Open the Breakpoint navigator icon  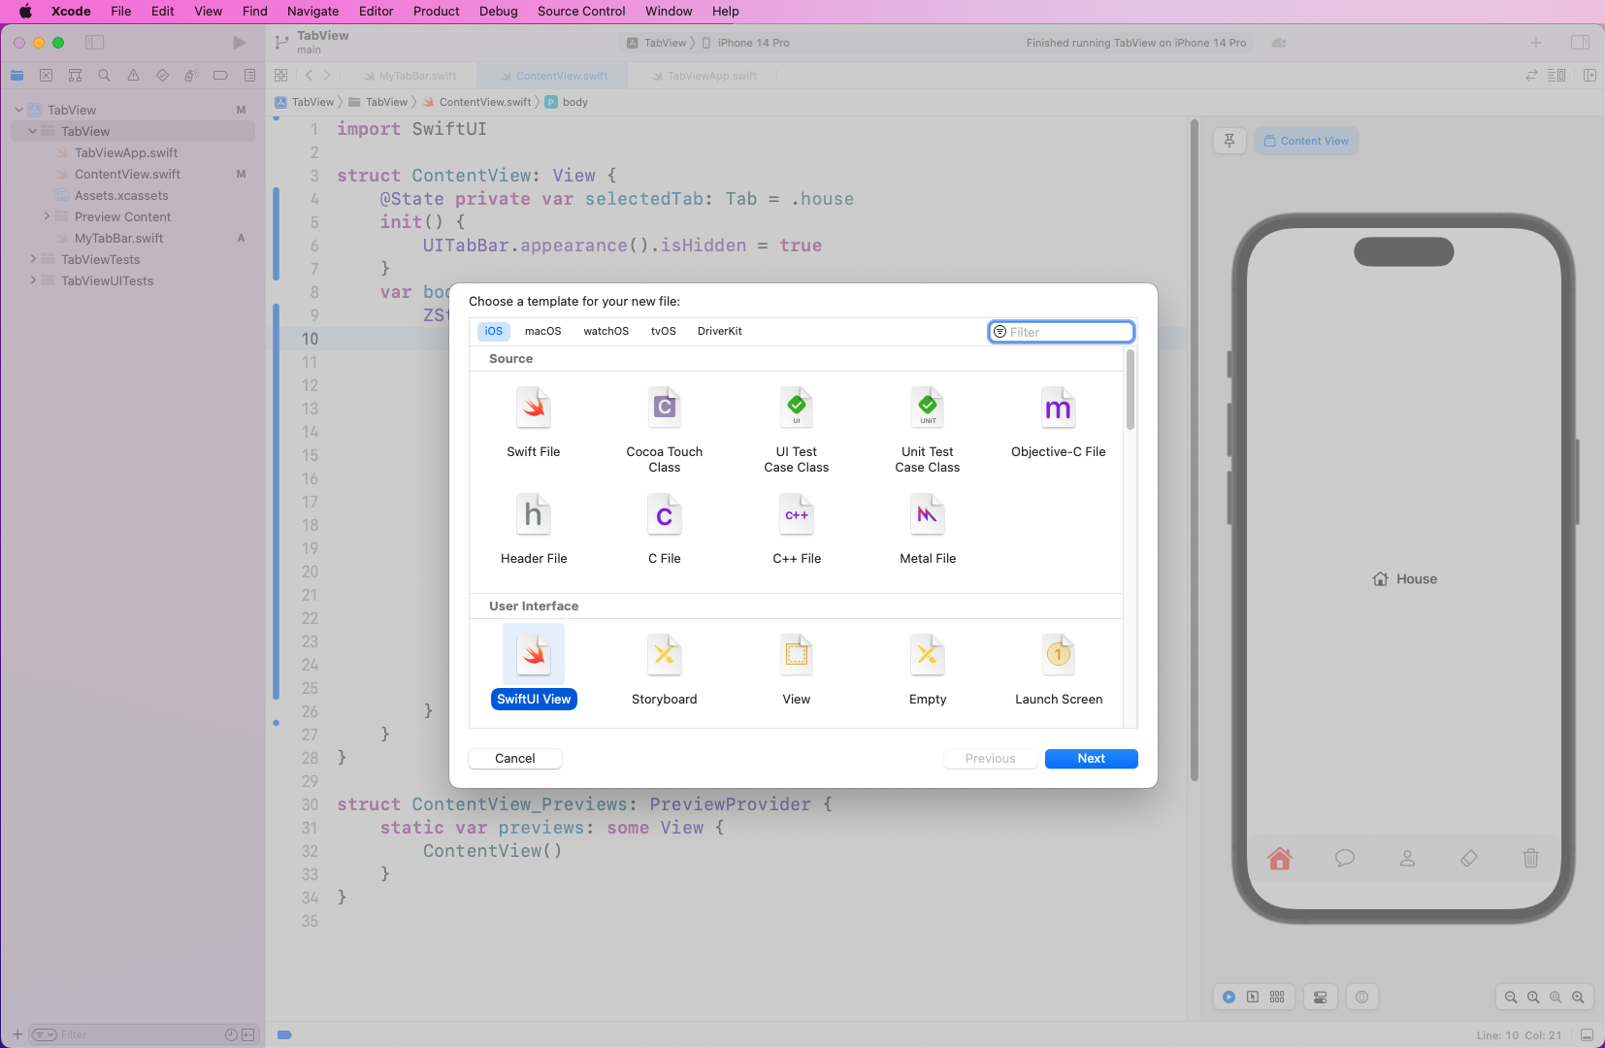[x=220, y=76]
